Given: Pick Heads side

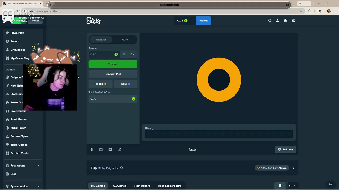Looking at the screenshot, I should [x=101, y=84].
